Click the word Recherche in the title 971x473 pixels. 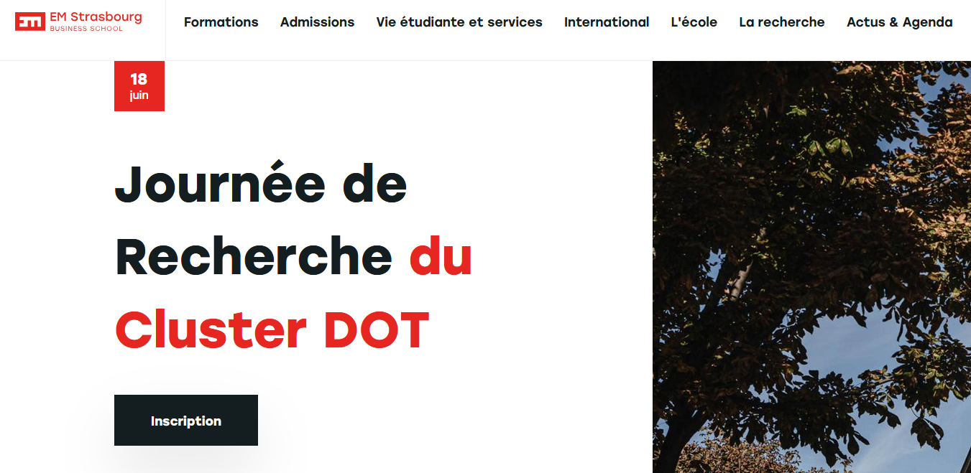(x=254, y=257)
